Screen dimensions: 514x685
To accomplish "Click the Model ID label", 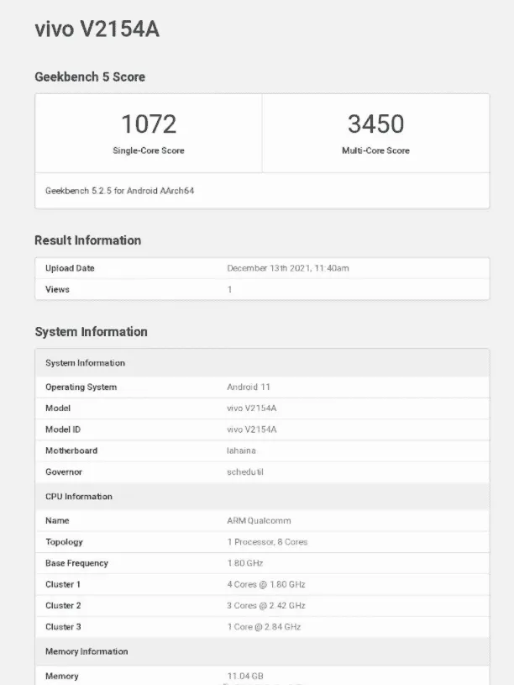I will click(x=63, y=429).
